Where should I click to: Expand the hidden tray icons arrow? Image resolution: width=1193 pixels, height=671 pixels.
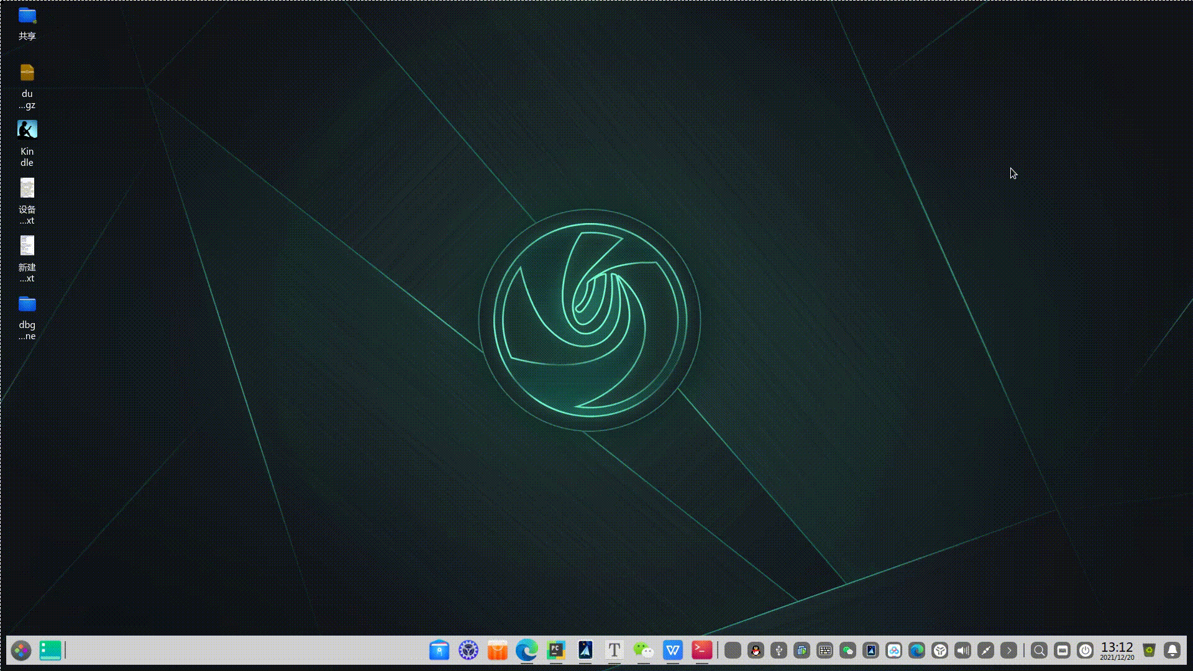click(x=1009, y=651)
